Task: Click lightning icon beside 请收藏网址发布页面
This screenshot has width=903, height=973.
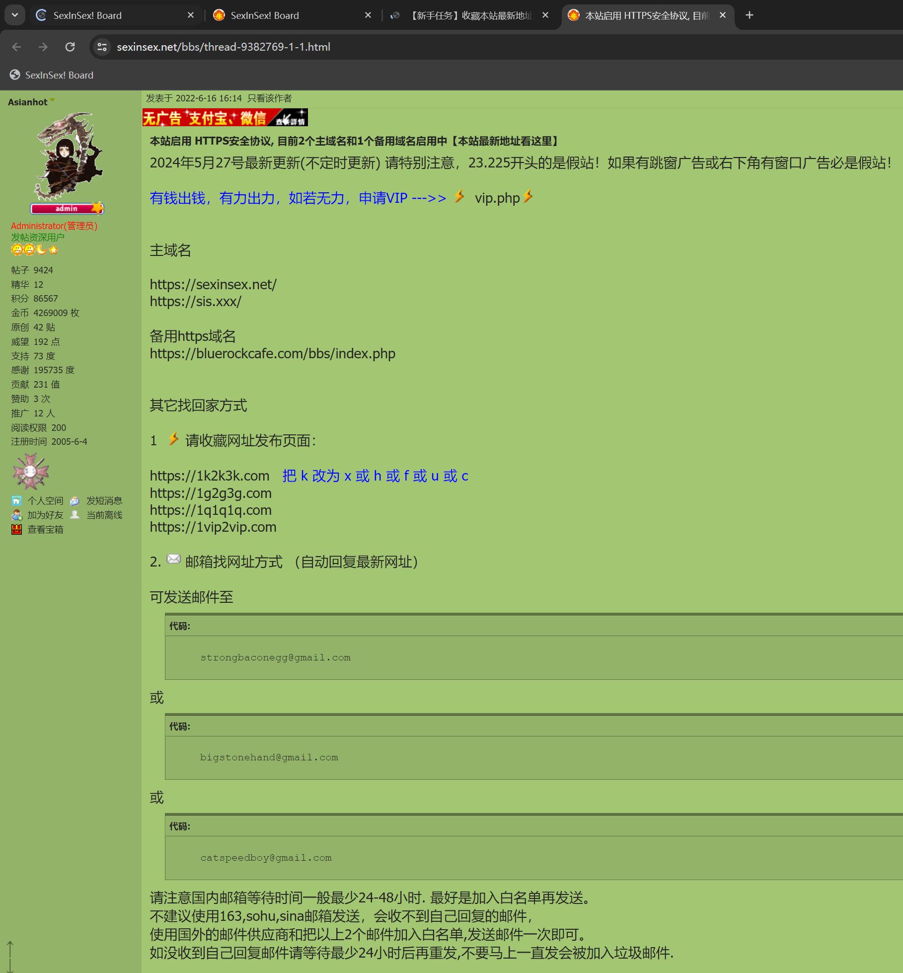Action: (173, 439)
